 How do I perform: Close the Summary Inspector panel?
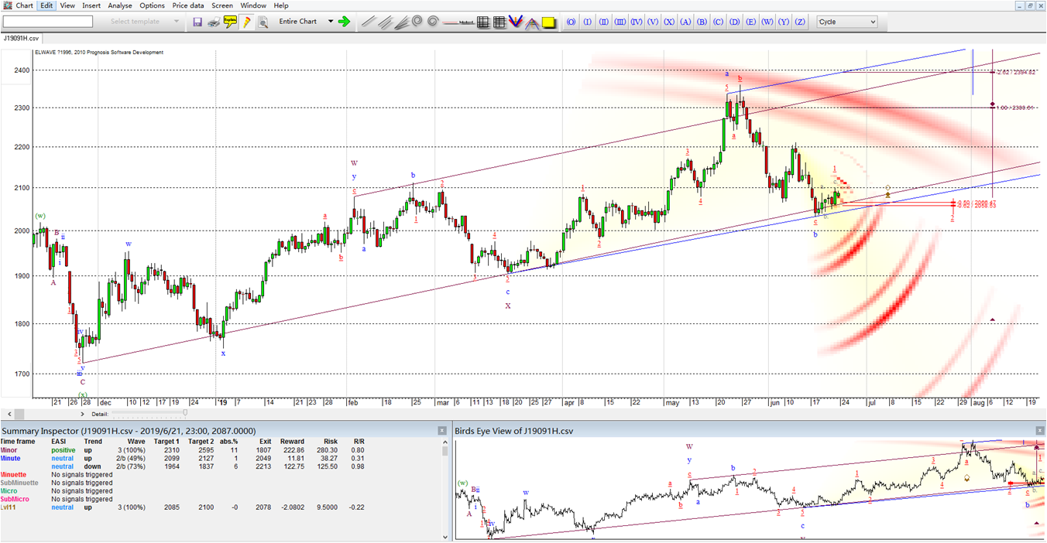click(x=442, y=431)
